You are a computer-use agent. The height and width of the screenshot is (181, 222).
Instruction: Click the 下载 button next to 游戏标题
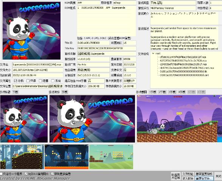(x=15, y=92)
